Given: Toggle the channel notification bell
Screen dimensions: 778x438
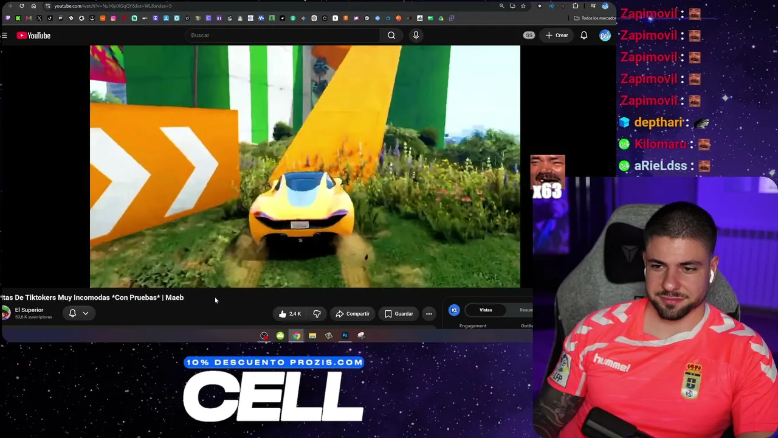Looking at the screenshot, I should coord(72,313).
